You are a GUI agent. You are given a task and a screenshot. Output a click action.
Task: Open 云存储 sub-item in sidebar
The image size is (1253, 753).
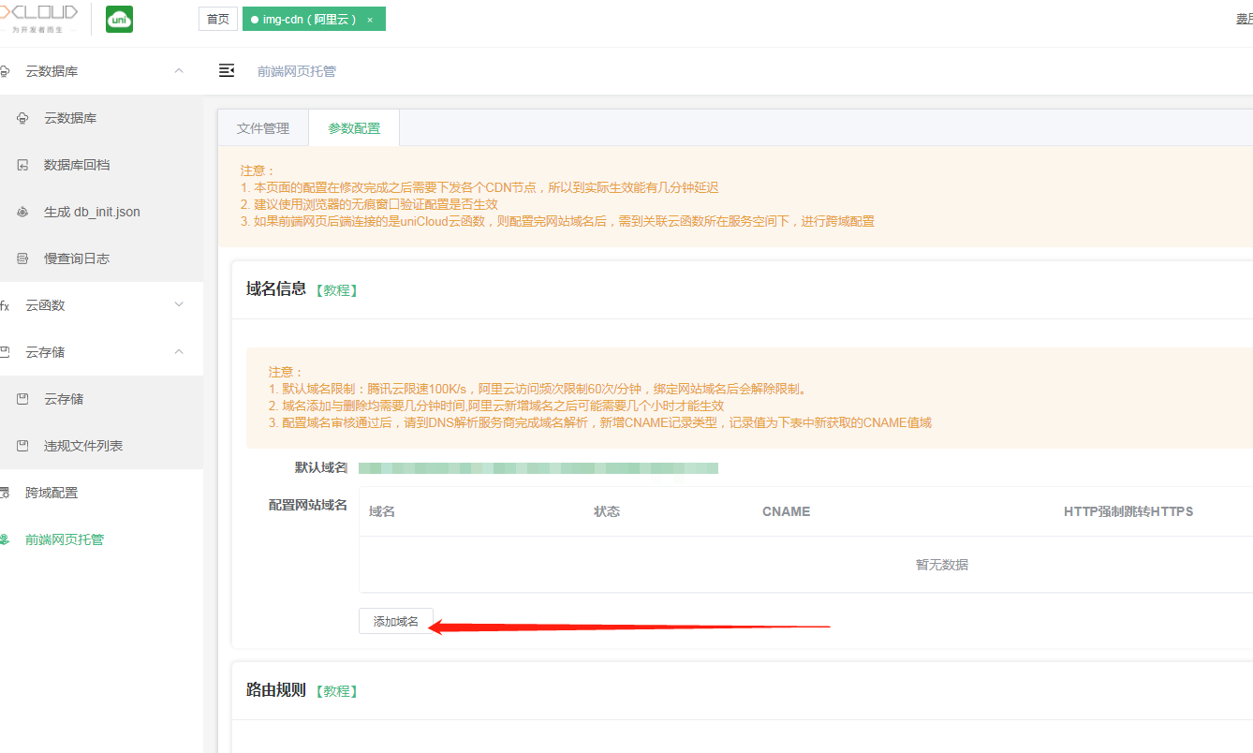click(101, 399)
